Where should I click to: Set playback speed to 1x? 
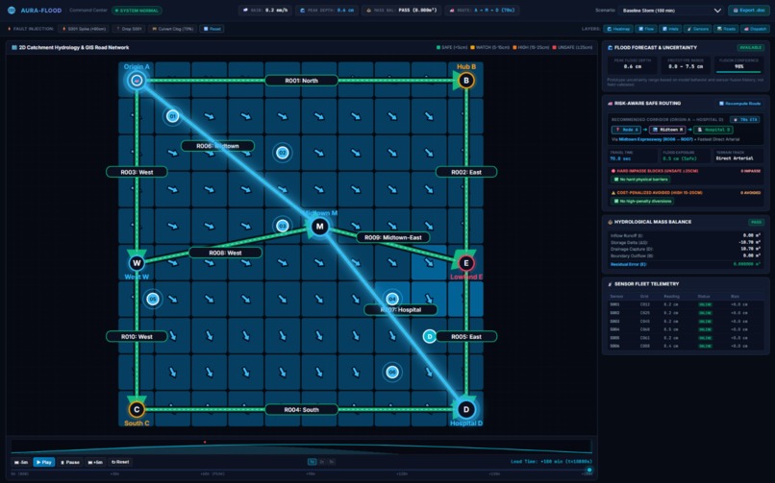pyautogui.click(x=312, y=462)
